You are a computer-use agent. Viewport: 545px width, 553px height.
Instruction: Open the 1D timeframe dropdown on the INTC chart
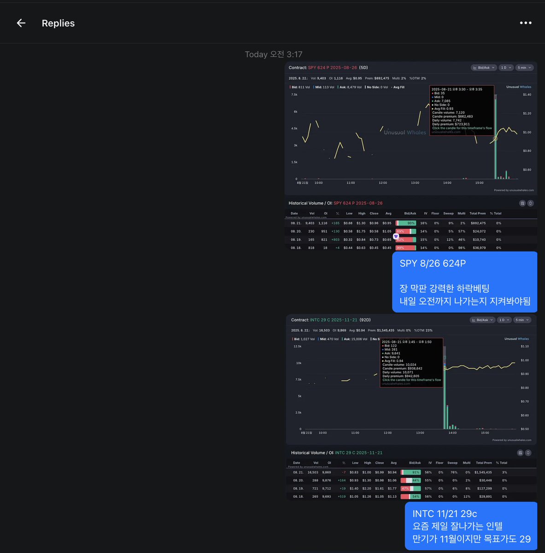[x=504, y=319]
